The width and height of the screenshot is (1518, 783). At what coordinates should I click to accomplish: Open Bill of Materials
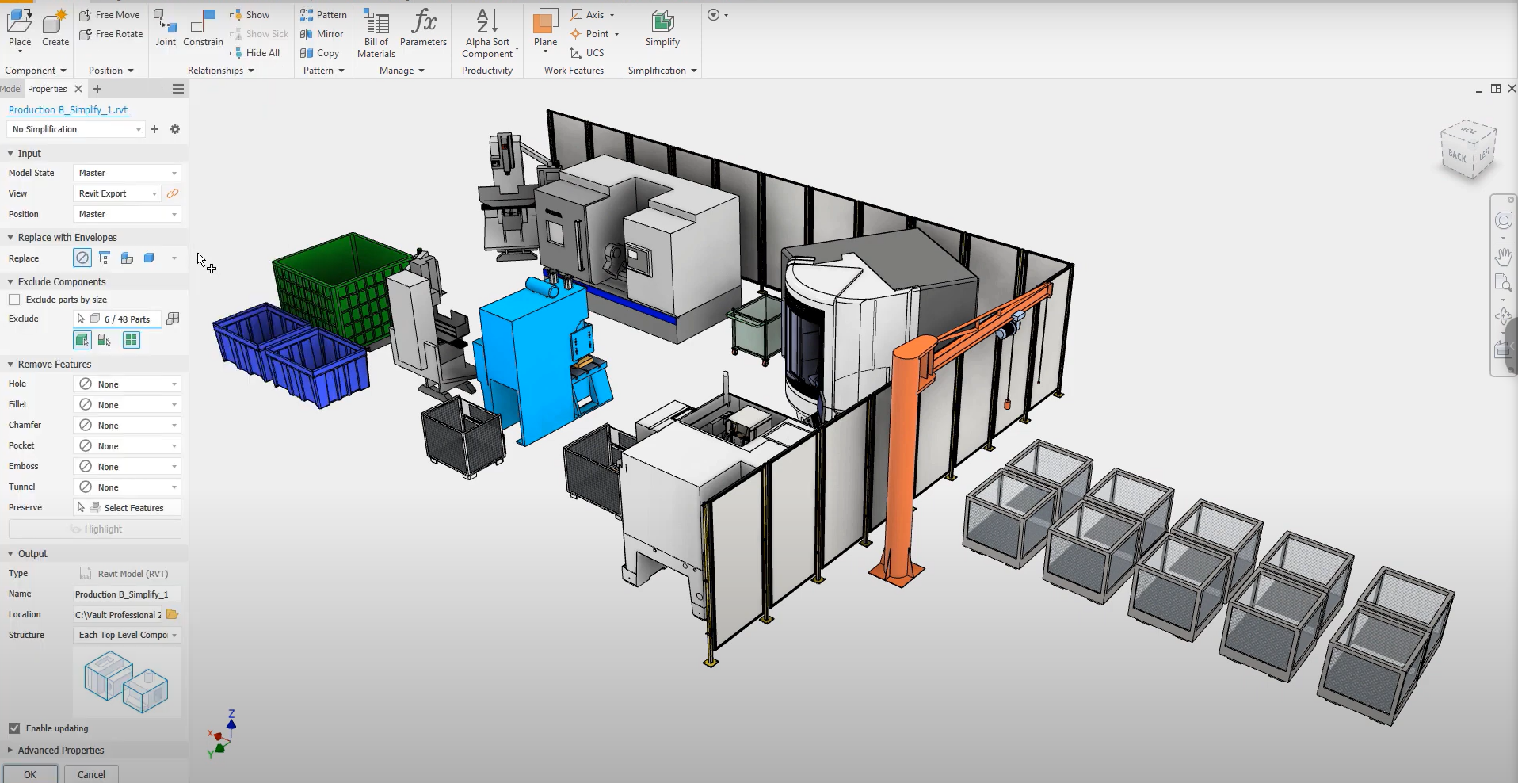click(376, 33)
